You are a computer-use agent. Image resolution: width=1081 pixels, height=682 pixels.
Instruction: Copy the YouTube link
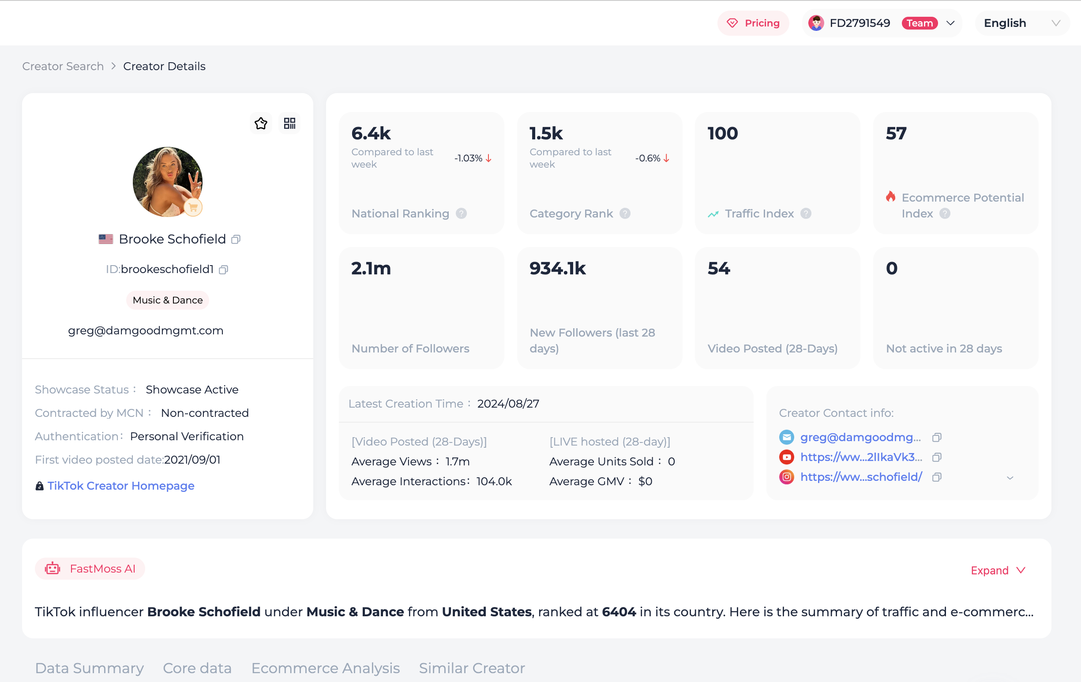pos(937,457)
